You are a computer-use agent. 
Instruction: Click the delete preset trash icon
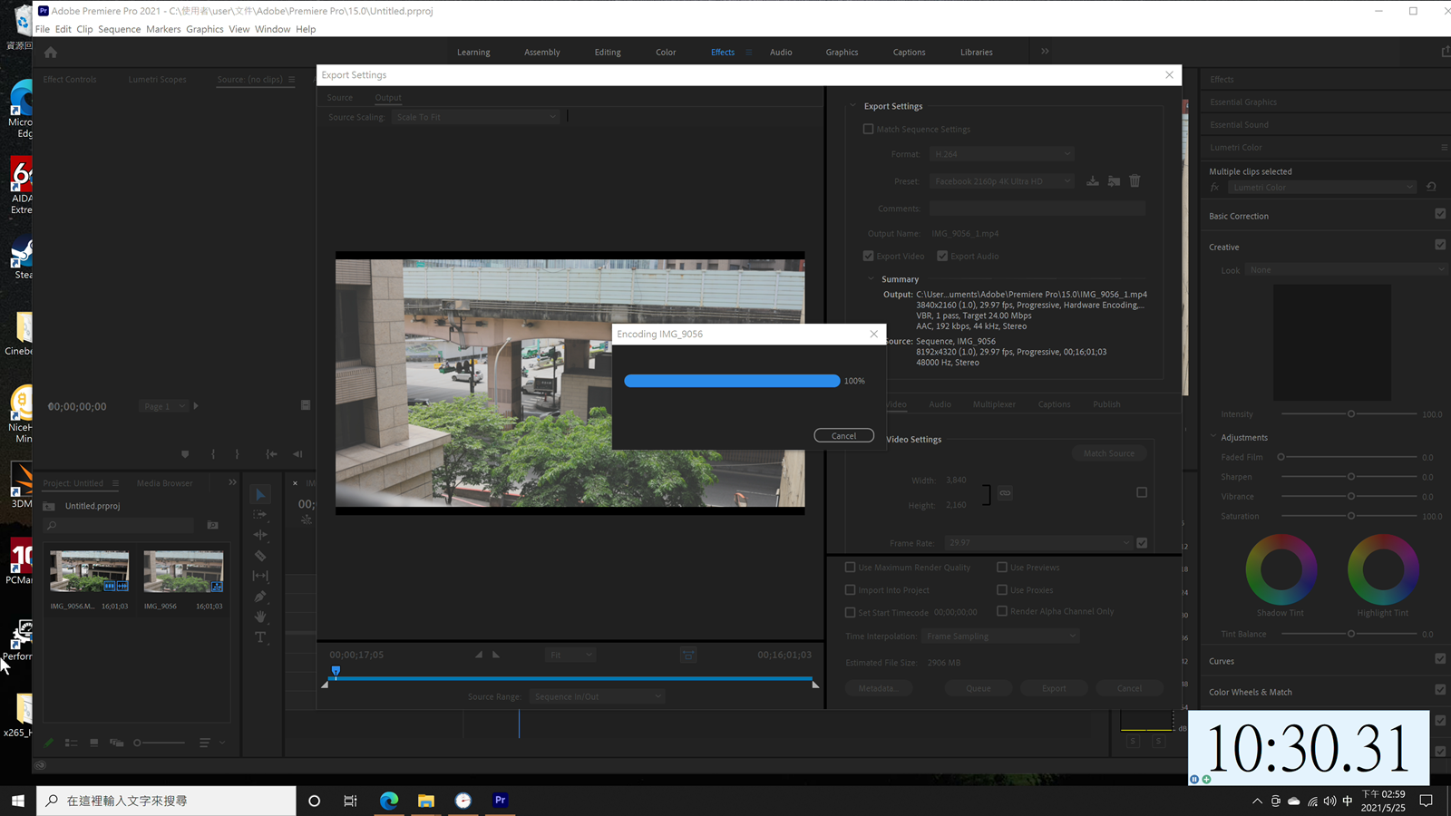(x=1135, y=181)
